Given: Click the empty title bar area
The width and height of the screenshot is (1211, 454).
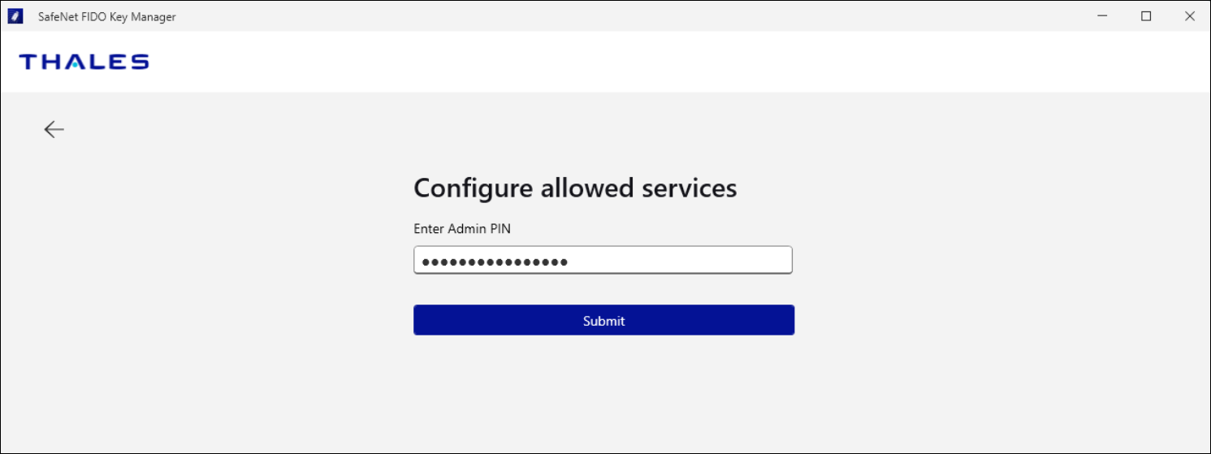Looking at the screenshot, I should pyautogui.click(x=609, y=16).
